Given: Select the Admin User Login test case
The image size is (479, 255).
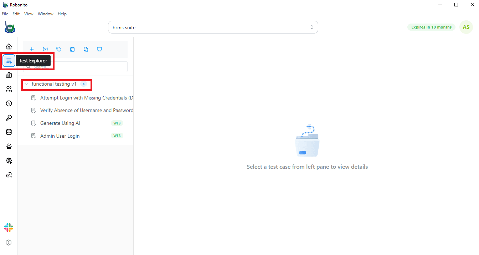Looking at the screenshot, I should (x=60, y=136).
